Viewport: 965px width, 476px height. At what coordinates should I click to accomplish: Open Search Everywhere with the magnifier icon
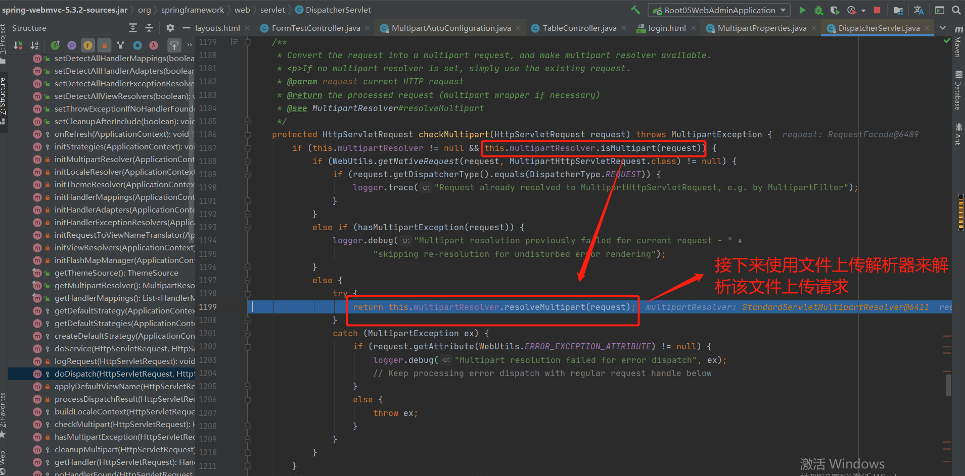[956, 10]
